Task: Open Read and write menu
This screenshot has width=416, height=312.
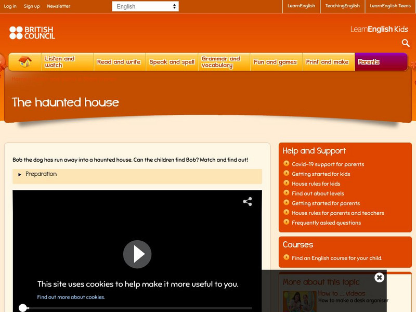Action: pos(119,62)
